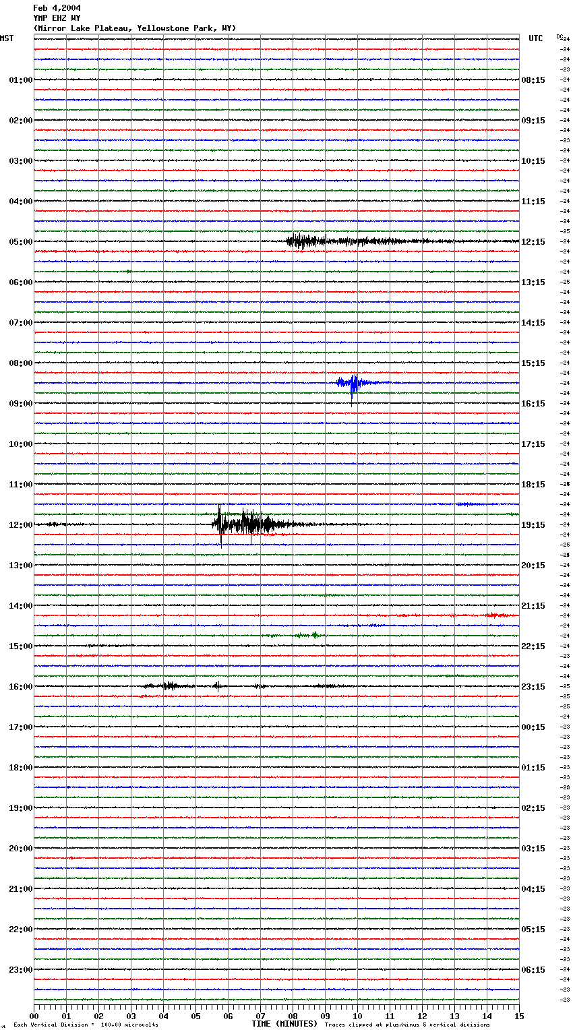This screenshot has width=573, height=1034.
Task: Click the MST timezone label
Action: coord(7,38)
